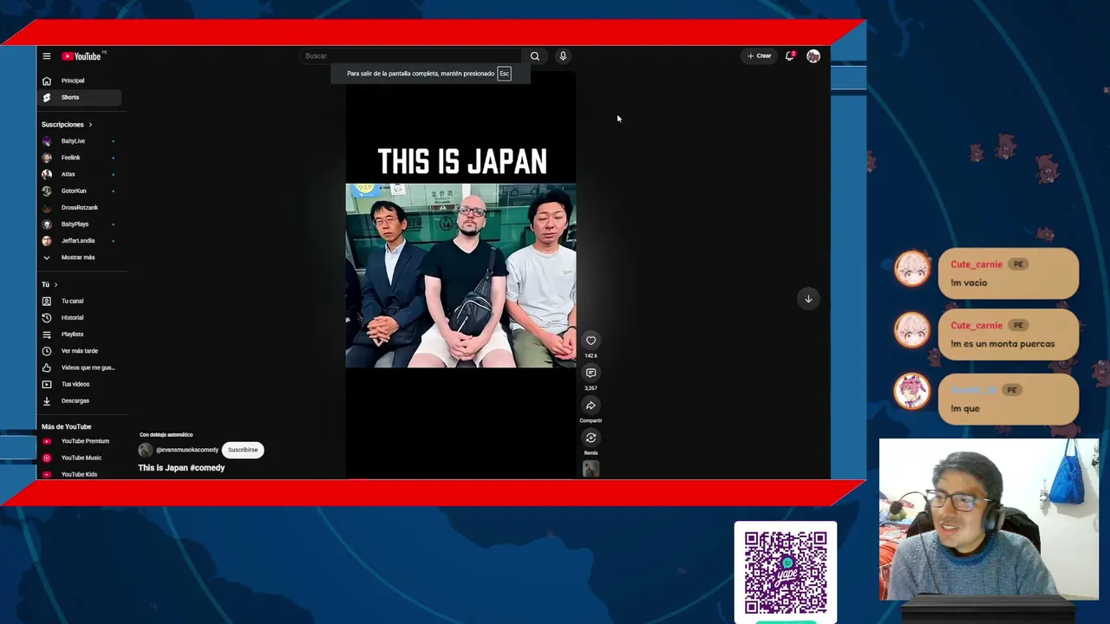The width and height of the screenshot is (1110, 624).
Task: Click the "This is Japan #comedy" title
Action: (181, 468)
